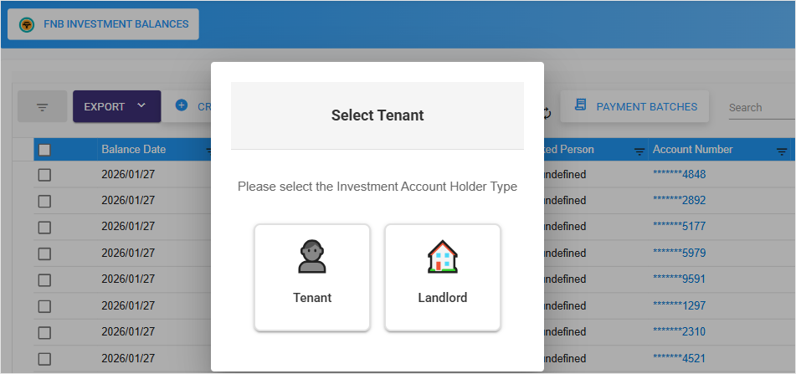The width and height of the screenshot is (796, 374).
Task: Open account number ending in 2892
Action: point(679,201)
